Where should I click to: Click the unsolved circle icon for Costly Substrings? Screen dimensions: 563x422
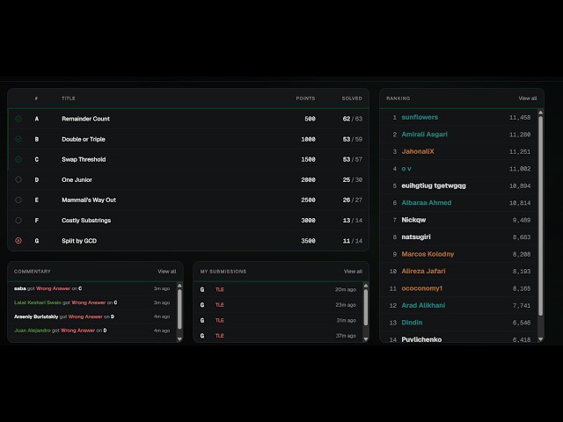click(x=18, y=221)
